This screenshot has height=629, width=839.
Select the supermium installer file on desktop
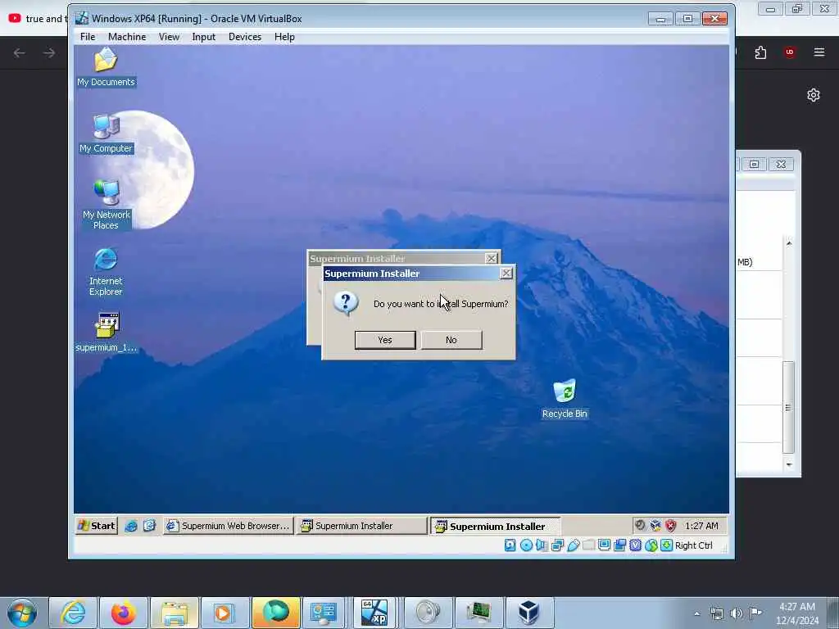(107, 333)
